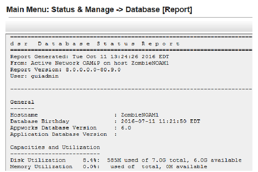Click the 'General' section heading

coord(22,102)
